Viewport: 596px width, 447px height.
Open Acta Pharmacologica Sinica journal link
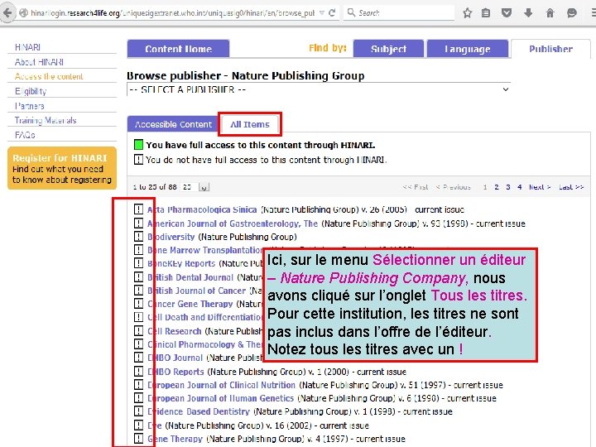tap(202, 209)
